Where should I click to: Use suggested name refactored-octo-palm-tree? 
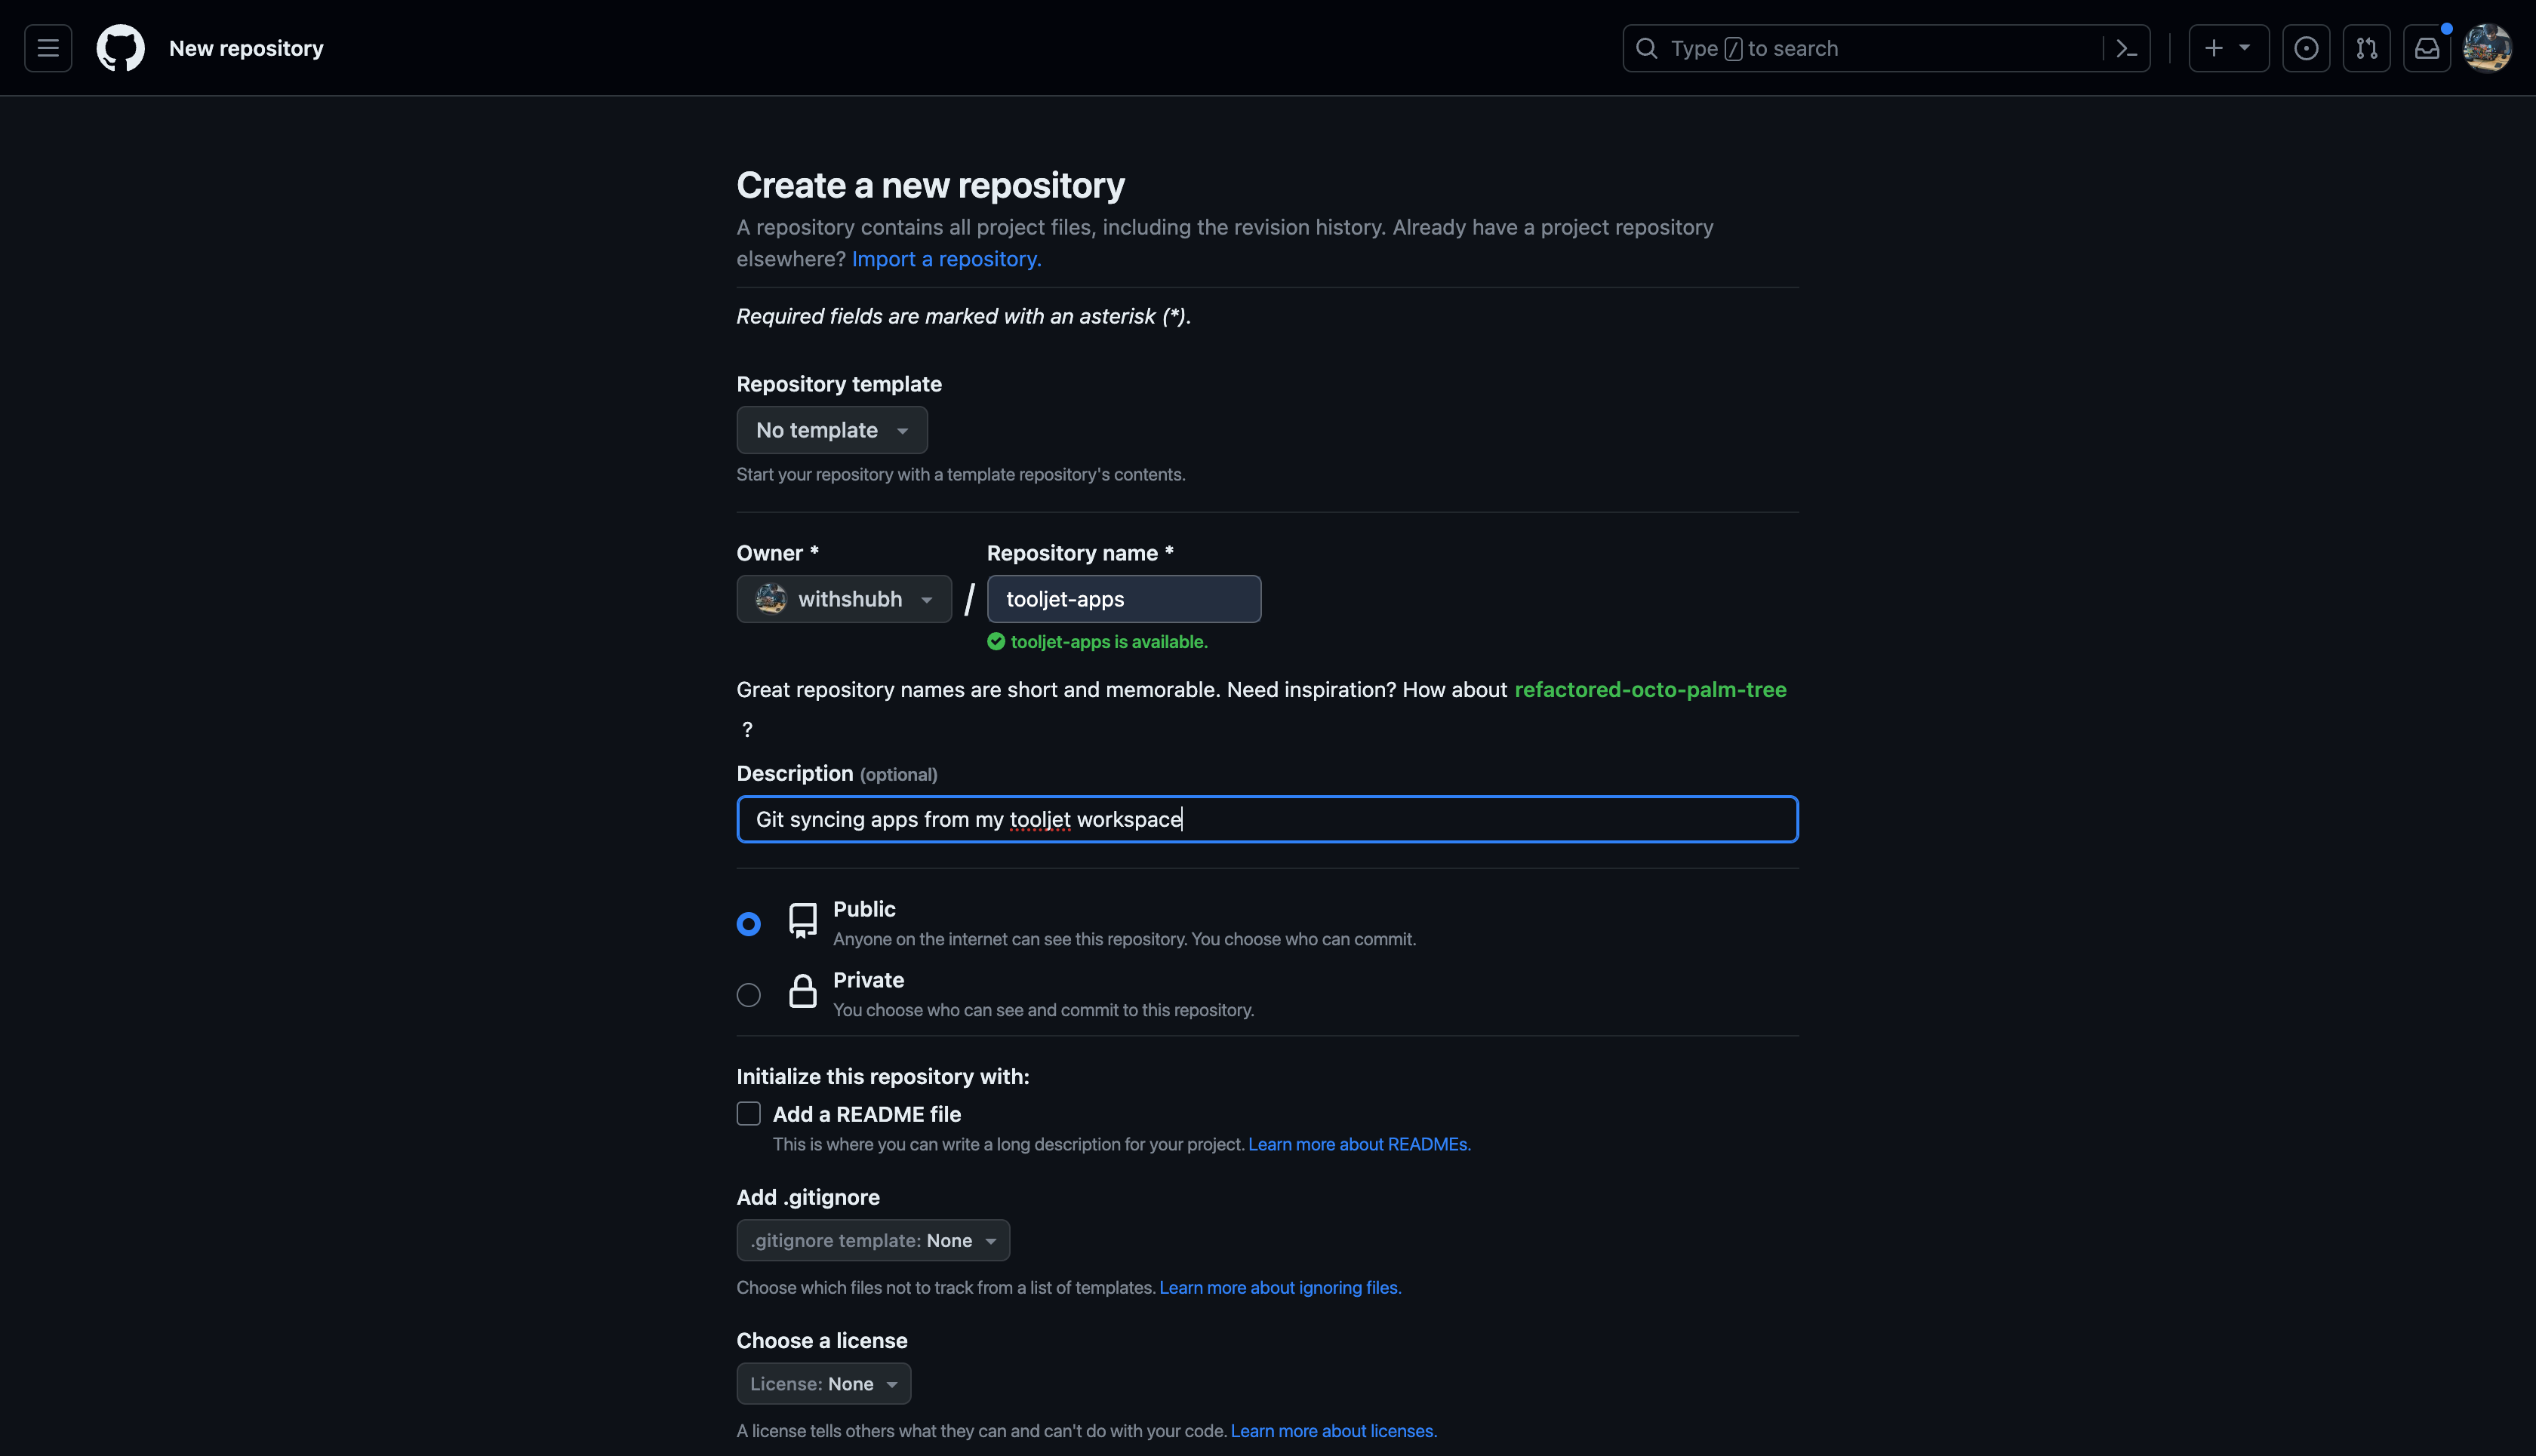pos(1648,690)
